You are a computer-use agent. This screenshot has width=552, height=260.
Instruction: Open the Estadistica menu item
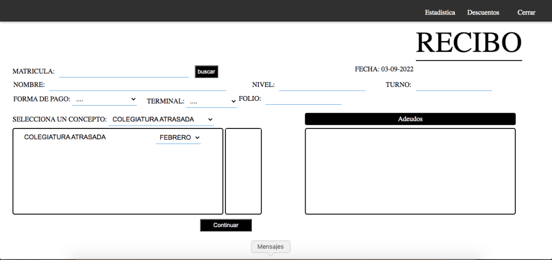pos(440,12)
